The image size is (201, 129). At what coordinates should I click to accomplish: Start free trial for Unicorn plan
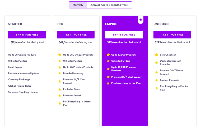(x=172, y=34)
